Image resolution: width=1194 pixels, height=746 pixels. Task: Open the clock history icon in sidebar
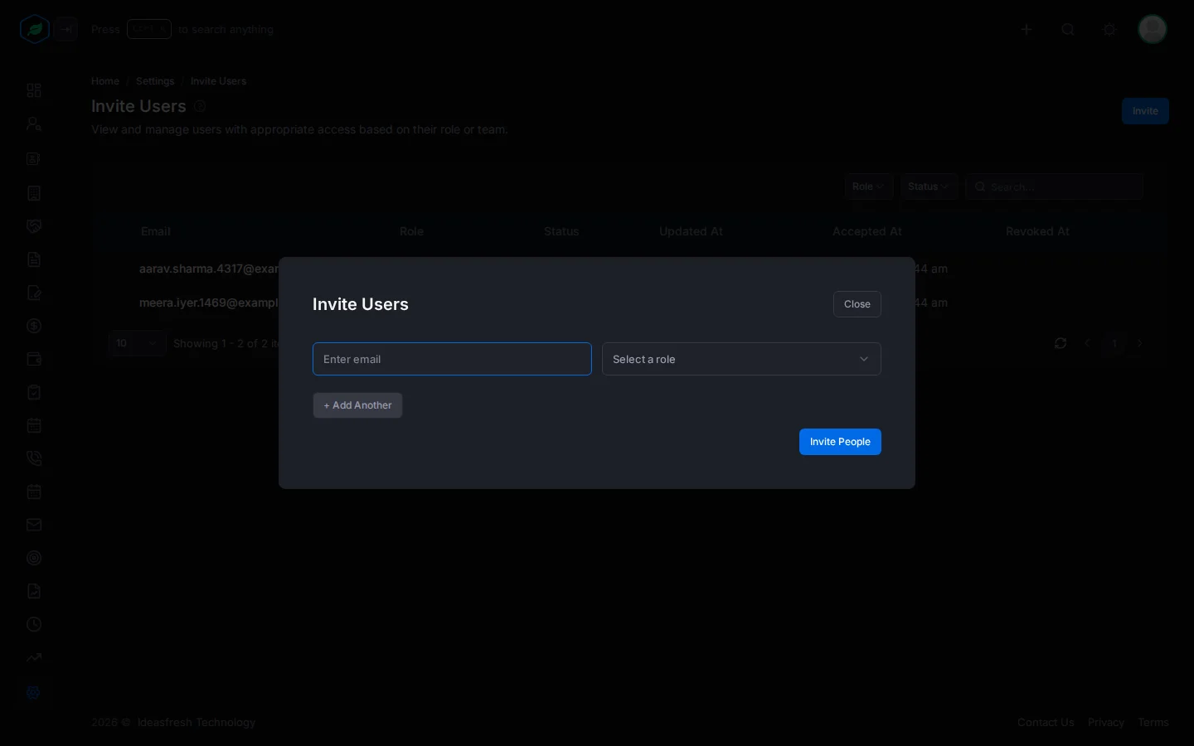(34, 624)
